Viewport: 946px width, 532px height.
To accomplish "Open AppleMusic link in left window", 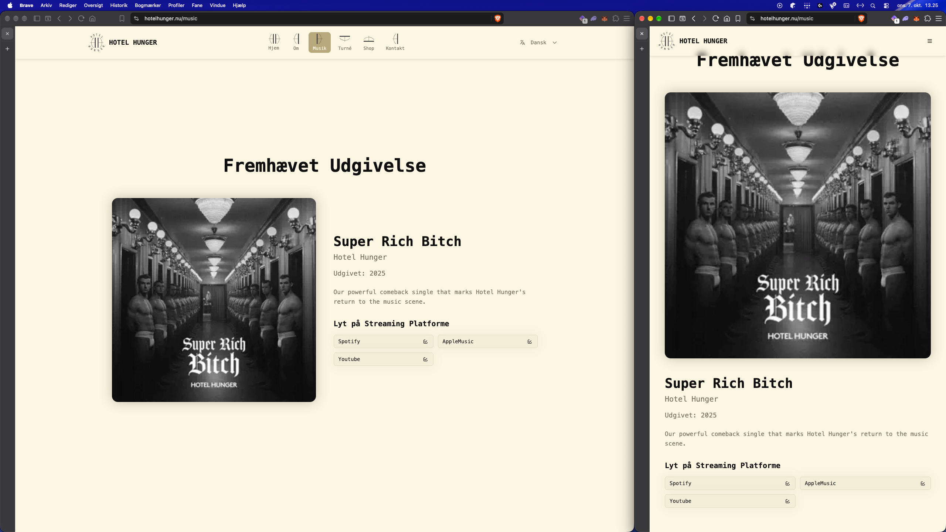I will point(487,341).
